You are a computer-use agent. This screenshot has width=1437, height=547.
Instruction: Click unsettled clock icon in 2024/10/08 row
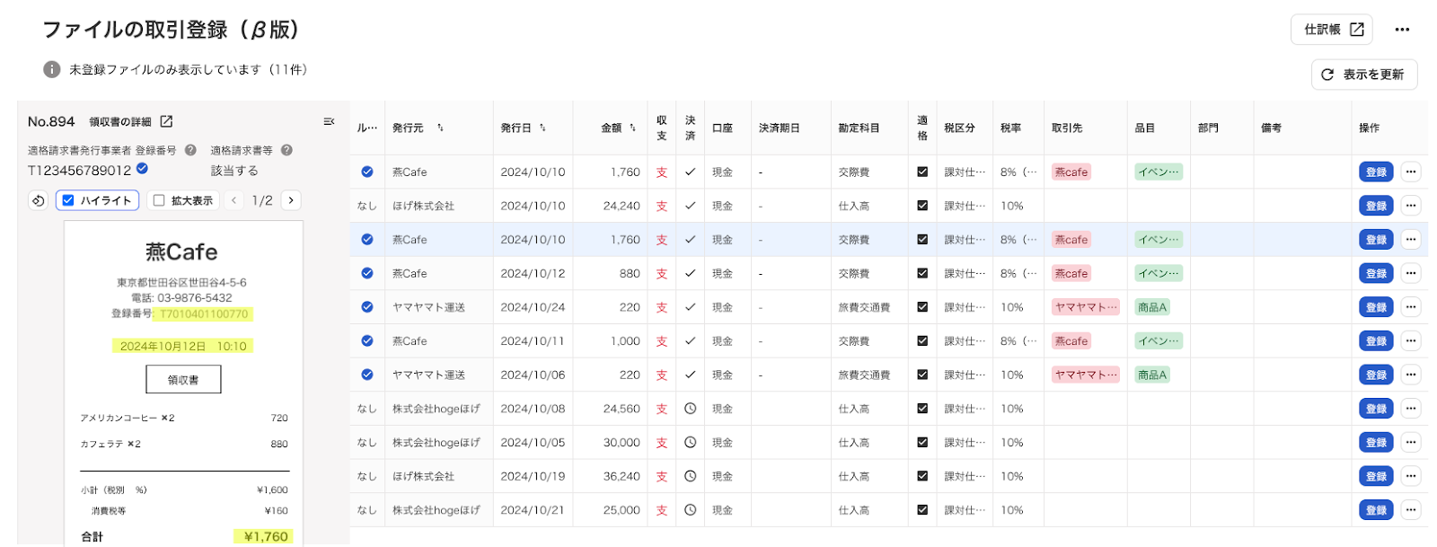pos(690,409)
